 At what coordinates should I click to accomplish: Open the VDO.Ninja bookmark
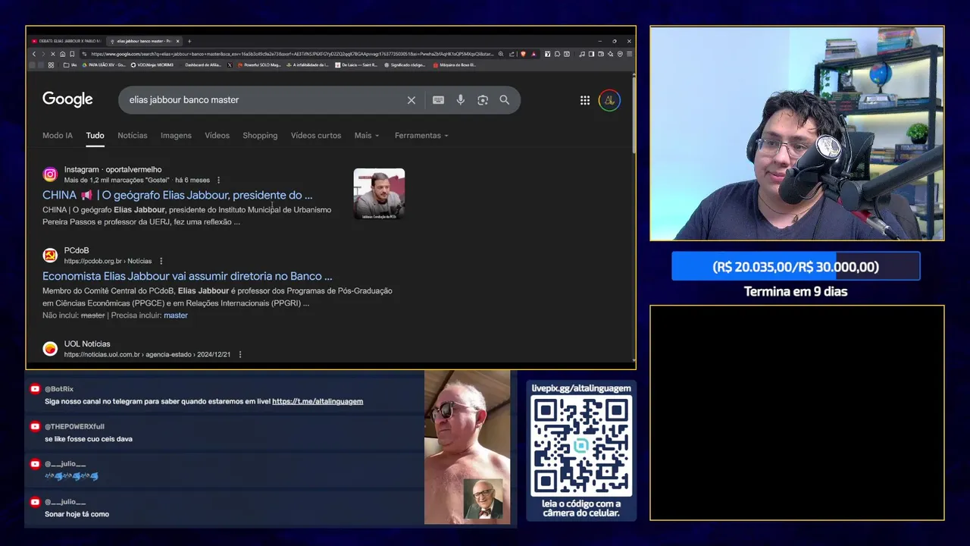[x=152, y=65]
